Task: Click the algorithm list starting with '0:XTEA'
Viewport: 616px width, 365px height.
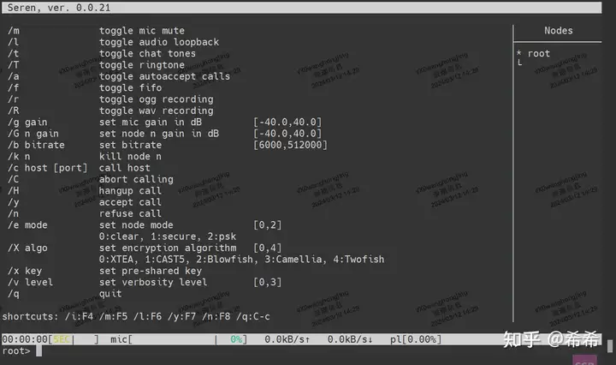Action: (241, 260)
